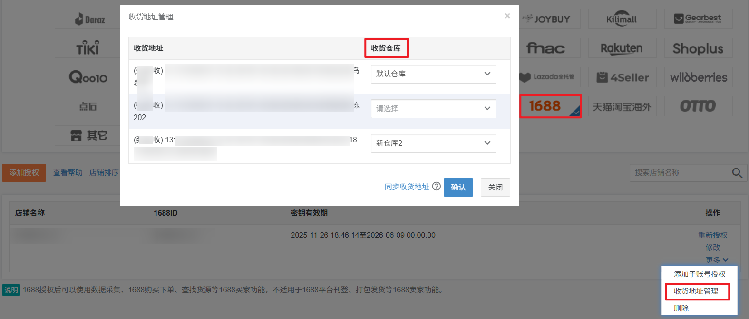The image size is (749, 319).
Task: Select the Lazada全托管 platform tile
Action: click(550, 77)
